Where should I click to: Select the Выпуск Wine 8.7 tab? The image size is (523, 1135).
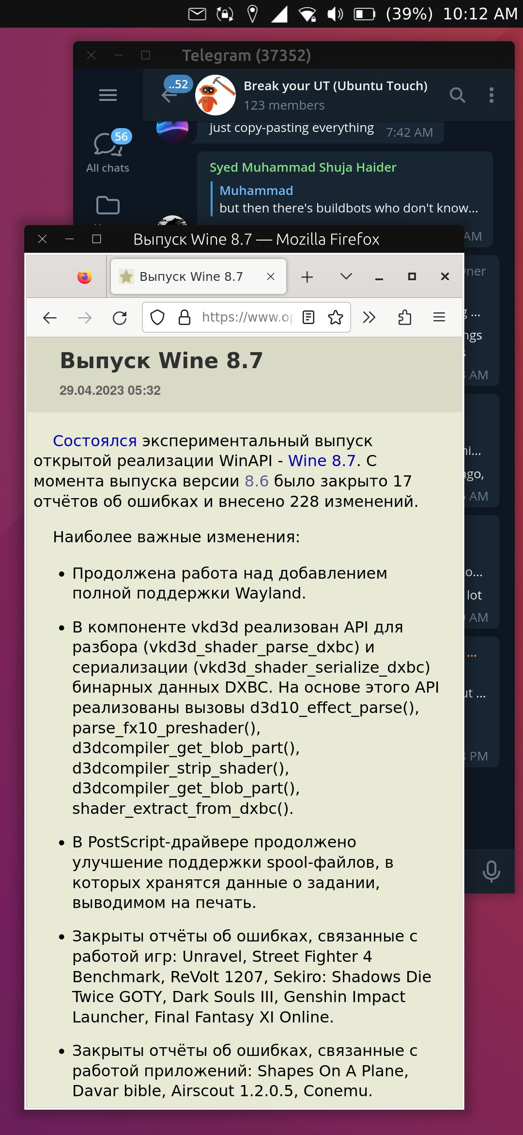click(x=199, y=276)
